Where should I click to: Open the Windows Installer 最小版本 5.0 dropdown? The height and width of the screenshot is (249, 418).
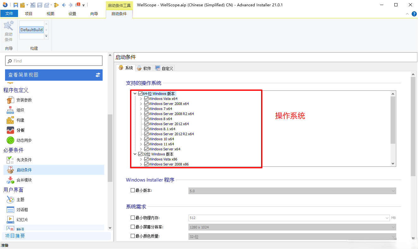[292, 191]
